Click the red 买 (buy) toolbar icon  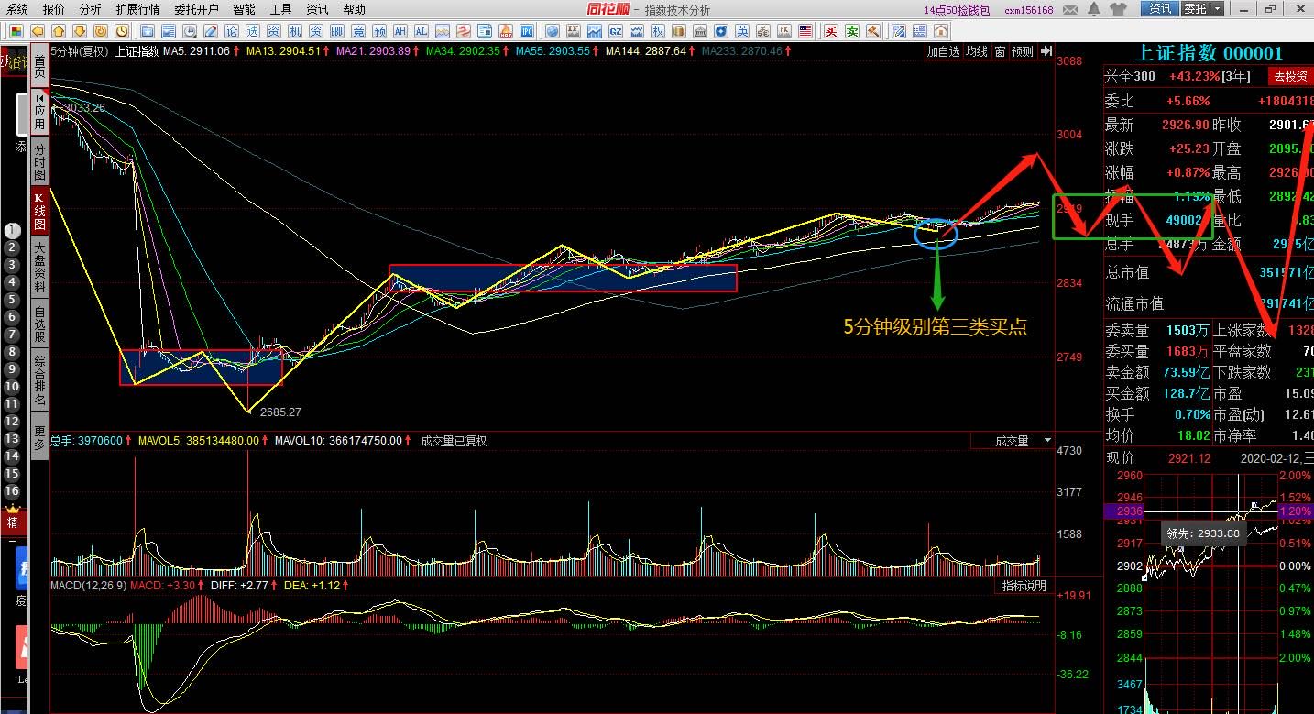[831, 32]
